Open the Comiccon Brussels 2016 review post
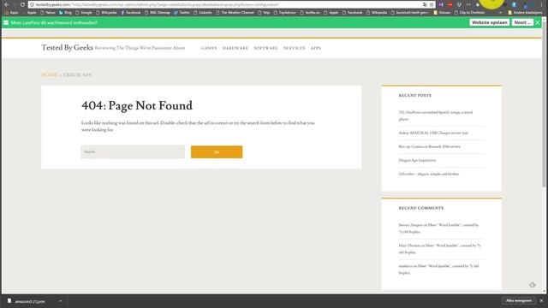 click(x=430, y=146)
